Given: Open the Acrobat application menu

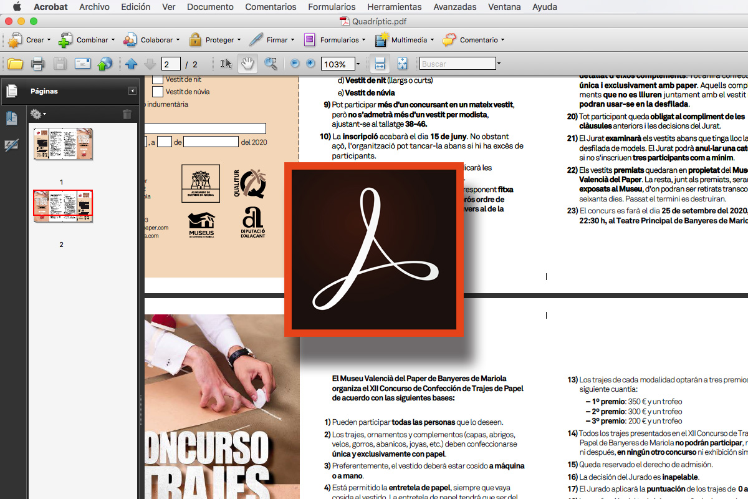Looking at the screenshot, I should click(50, 7).
